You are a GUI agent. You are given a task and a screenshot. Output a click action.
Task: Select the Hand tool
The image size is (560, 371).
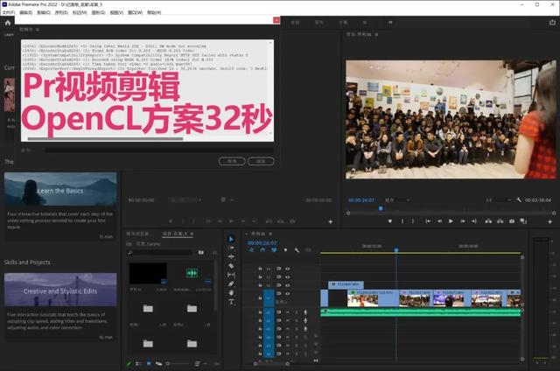point(231,292)
